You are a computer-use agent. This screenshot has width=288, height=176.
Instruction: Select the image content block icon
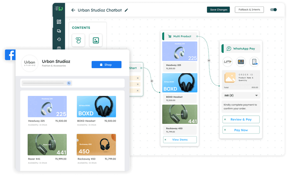point(96,40)
